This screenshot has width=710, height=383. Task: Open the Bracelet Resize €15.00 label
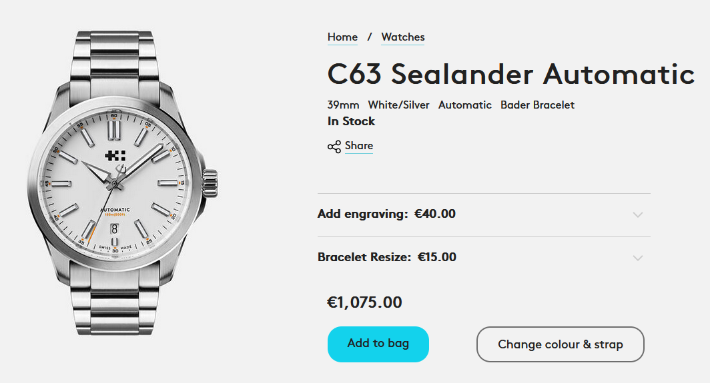pos(387,257)
